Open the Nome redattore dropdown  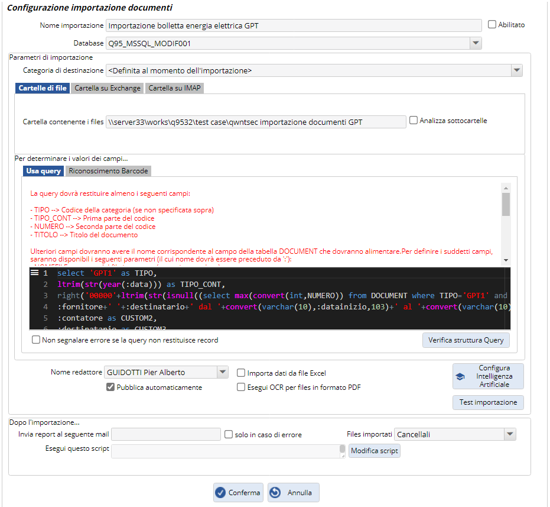pyautogui.click(x=222, y=372)
